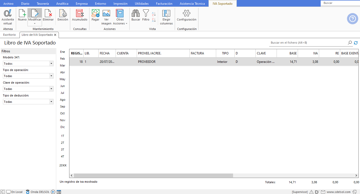This screenshot has width=360, height=194.
Task: Switch to the Escritorio tab
Action: point(10,35)
